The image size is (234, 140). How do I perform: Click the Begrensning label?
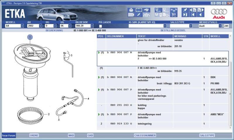tap(54, 30)
